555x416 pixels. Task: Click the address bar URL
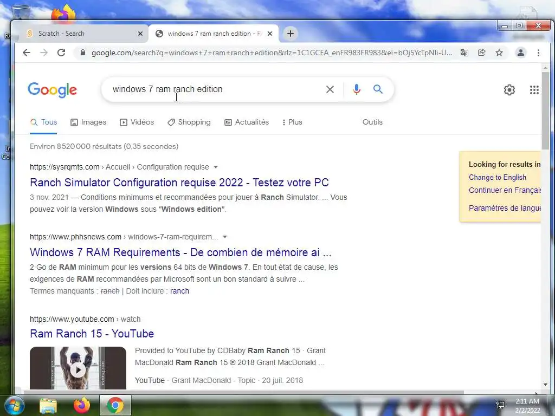click(272, 53)
